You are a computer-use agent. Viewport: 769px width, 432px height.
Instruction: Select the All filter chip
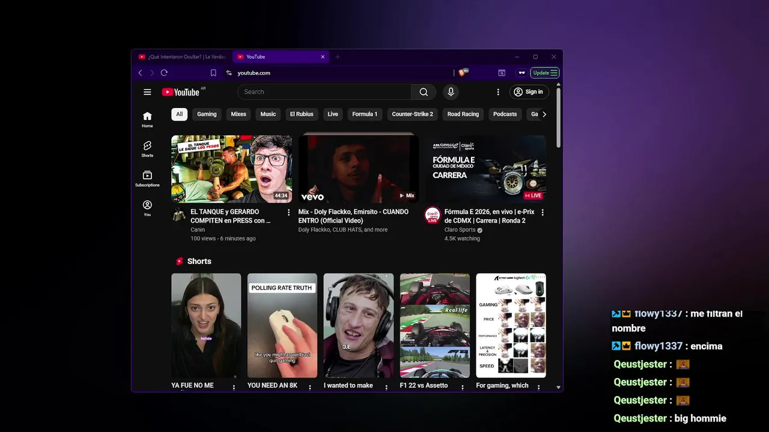point(179,114)
